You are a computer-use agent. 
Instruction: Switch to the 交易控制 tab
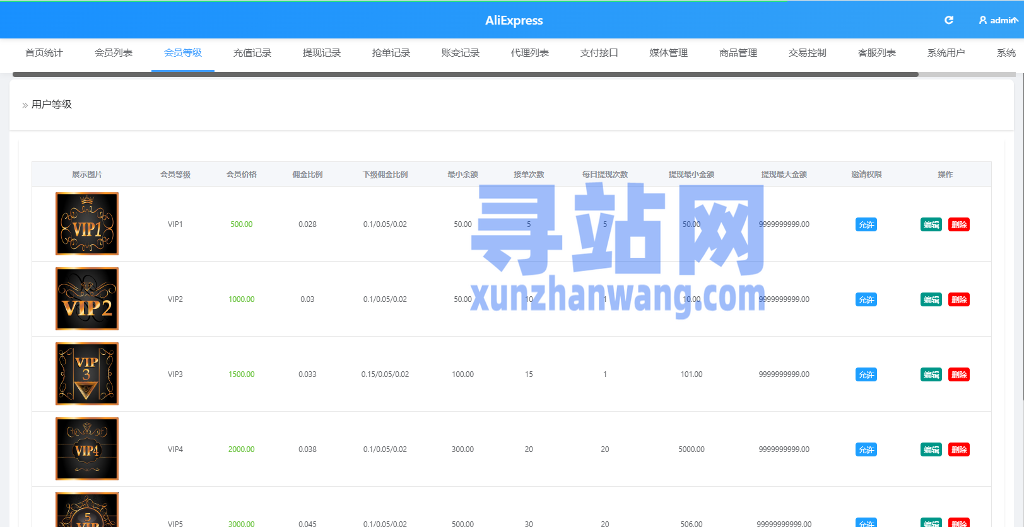(808, 53)
